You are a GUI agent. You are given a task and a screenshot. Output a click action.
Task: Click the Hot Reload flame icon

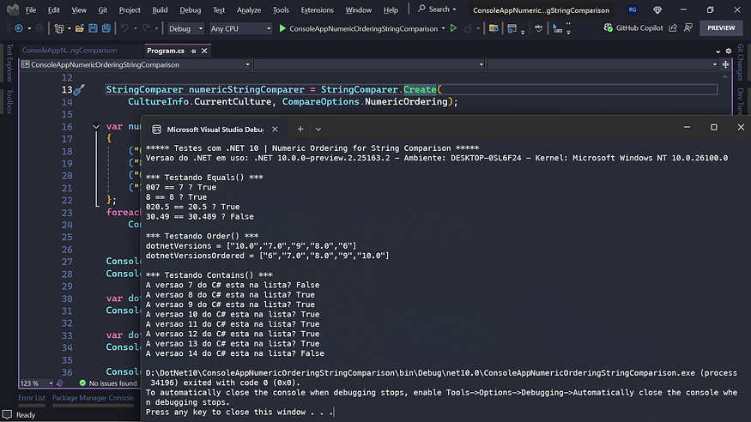pos(469,28)
